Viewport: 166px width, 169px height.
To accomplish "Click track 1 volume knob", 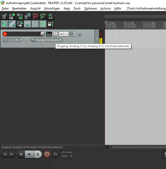I will (42, 34).
